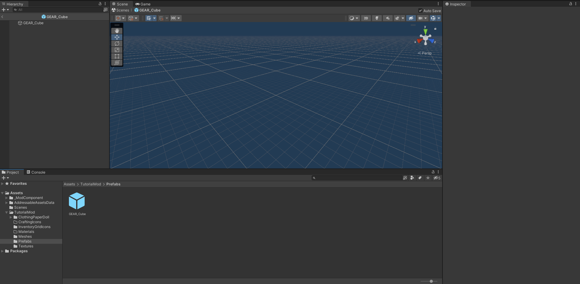This screenshot has width=580, height=284.
Task: Select the combined Transform tool
Action: 117,63
